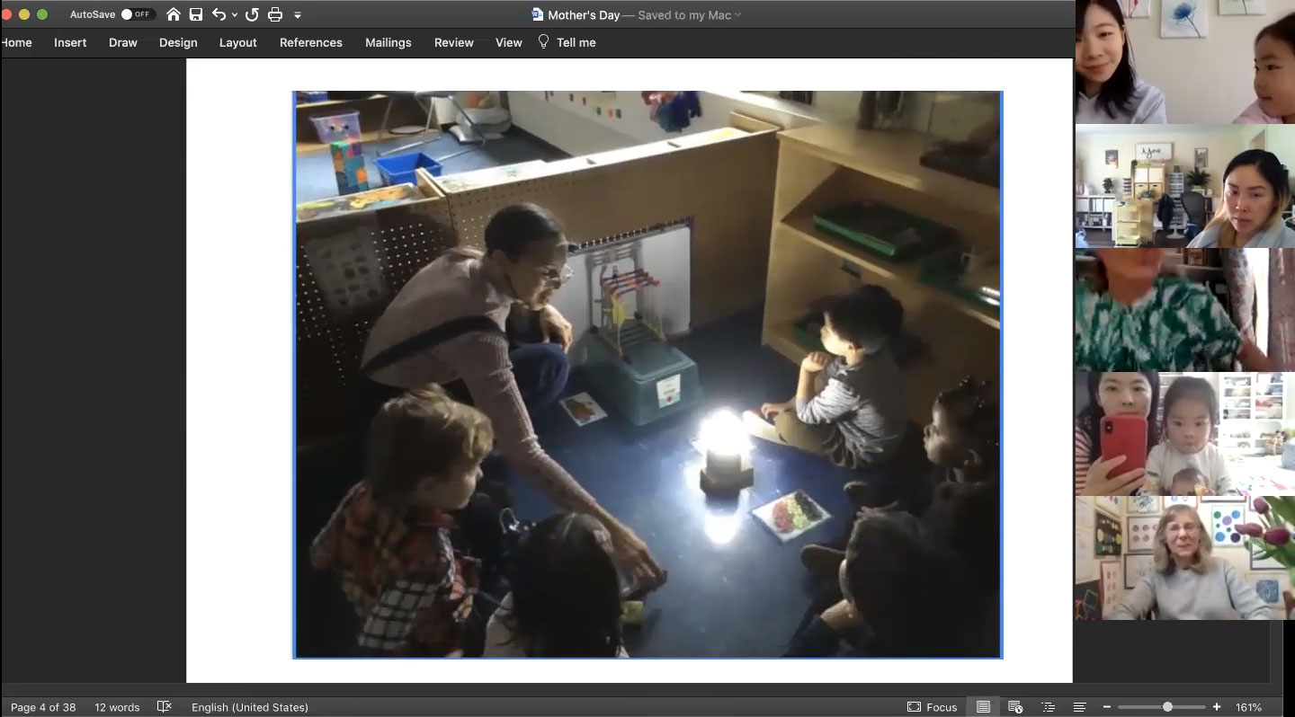Open the View tab
The image size is (1295, 717).
coord(509,42)
